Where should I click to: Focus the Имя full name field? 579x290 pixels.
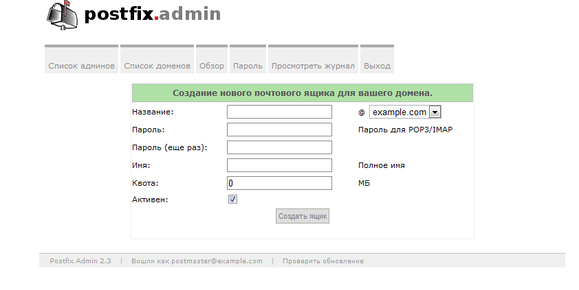[x=280, y=165]
